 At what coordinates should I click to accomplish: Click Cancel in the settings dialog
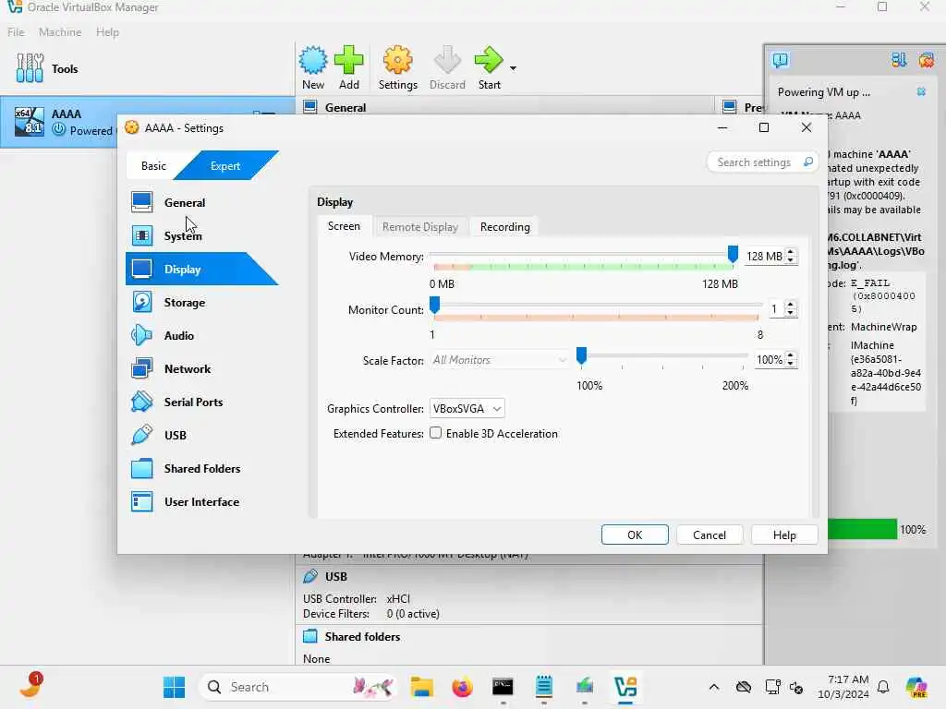click(709, 535)
